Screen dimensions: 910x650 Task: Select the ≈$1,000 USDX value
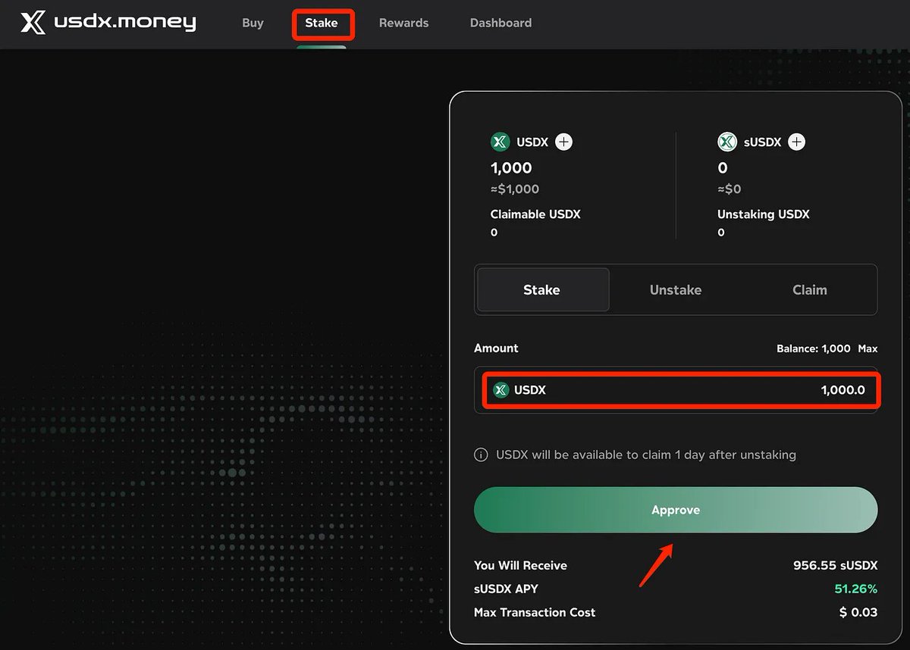tap(515, 189)
